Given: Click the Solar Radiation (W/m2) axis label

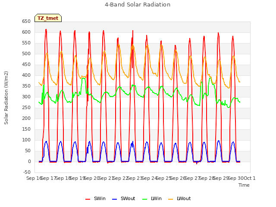Looking at the screenshot, I should coord(6,98).
